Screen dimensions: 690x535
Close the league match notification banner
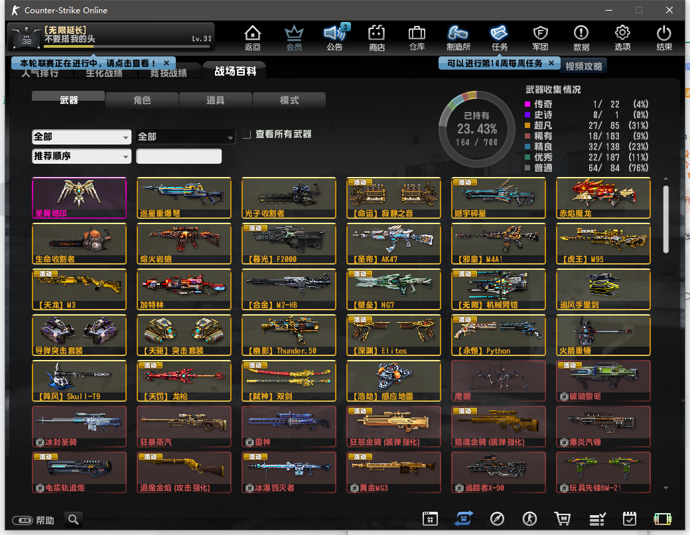[x=167, y=63]
